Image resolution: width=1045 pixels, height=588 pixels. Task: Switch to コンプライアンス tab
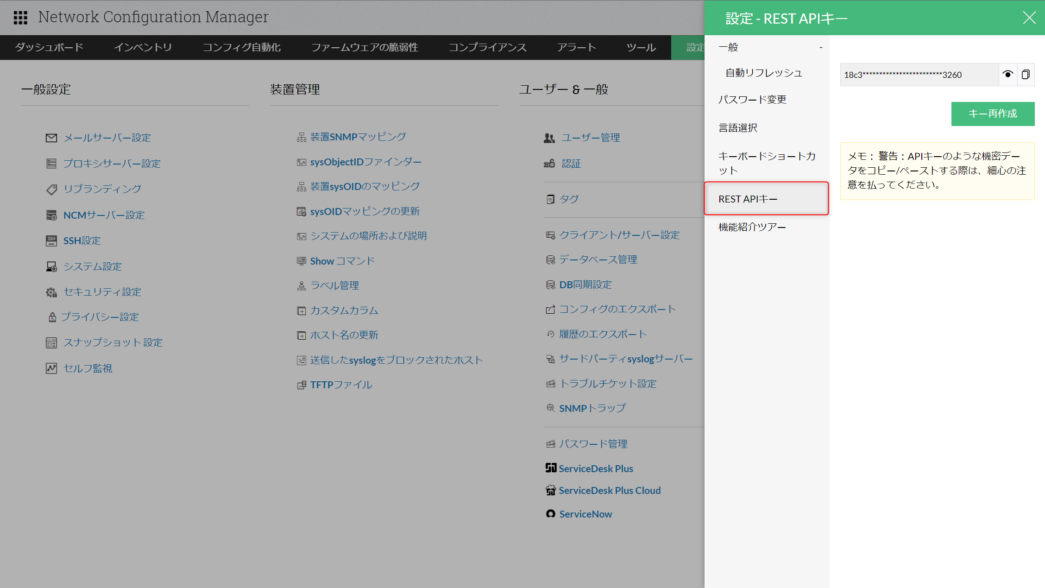coord(487,47)
